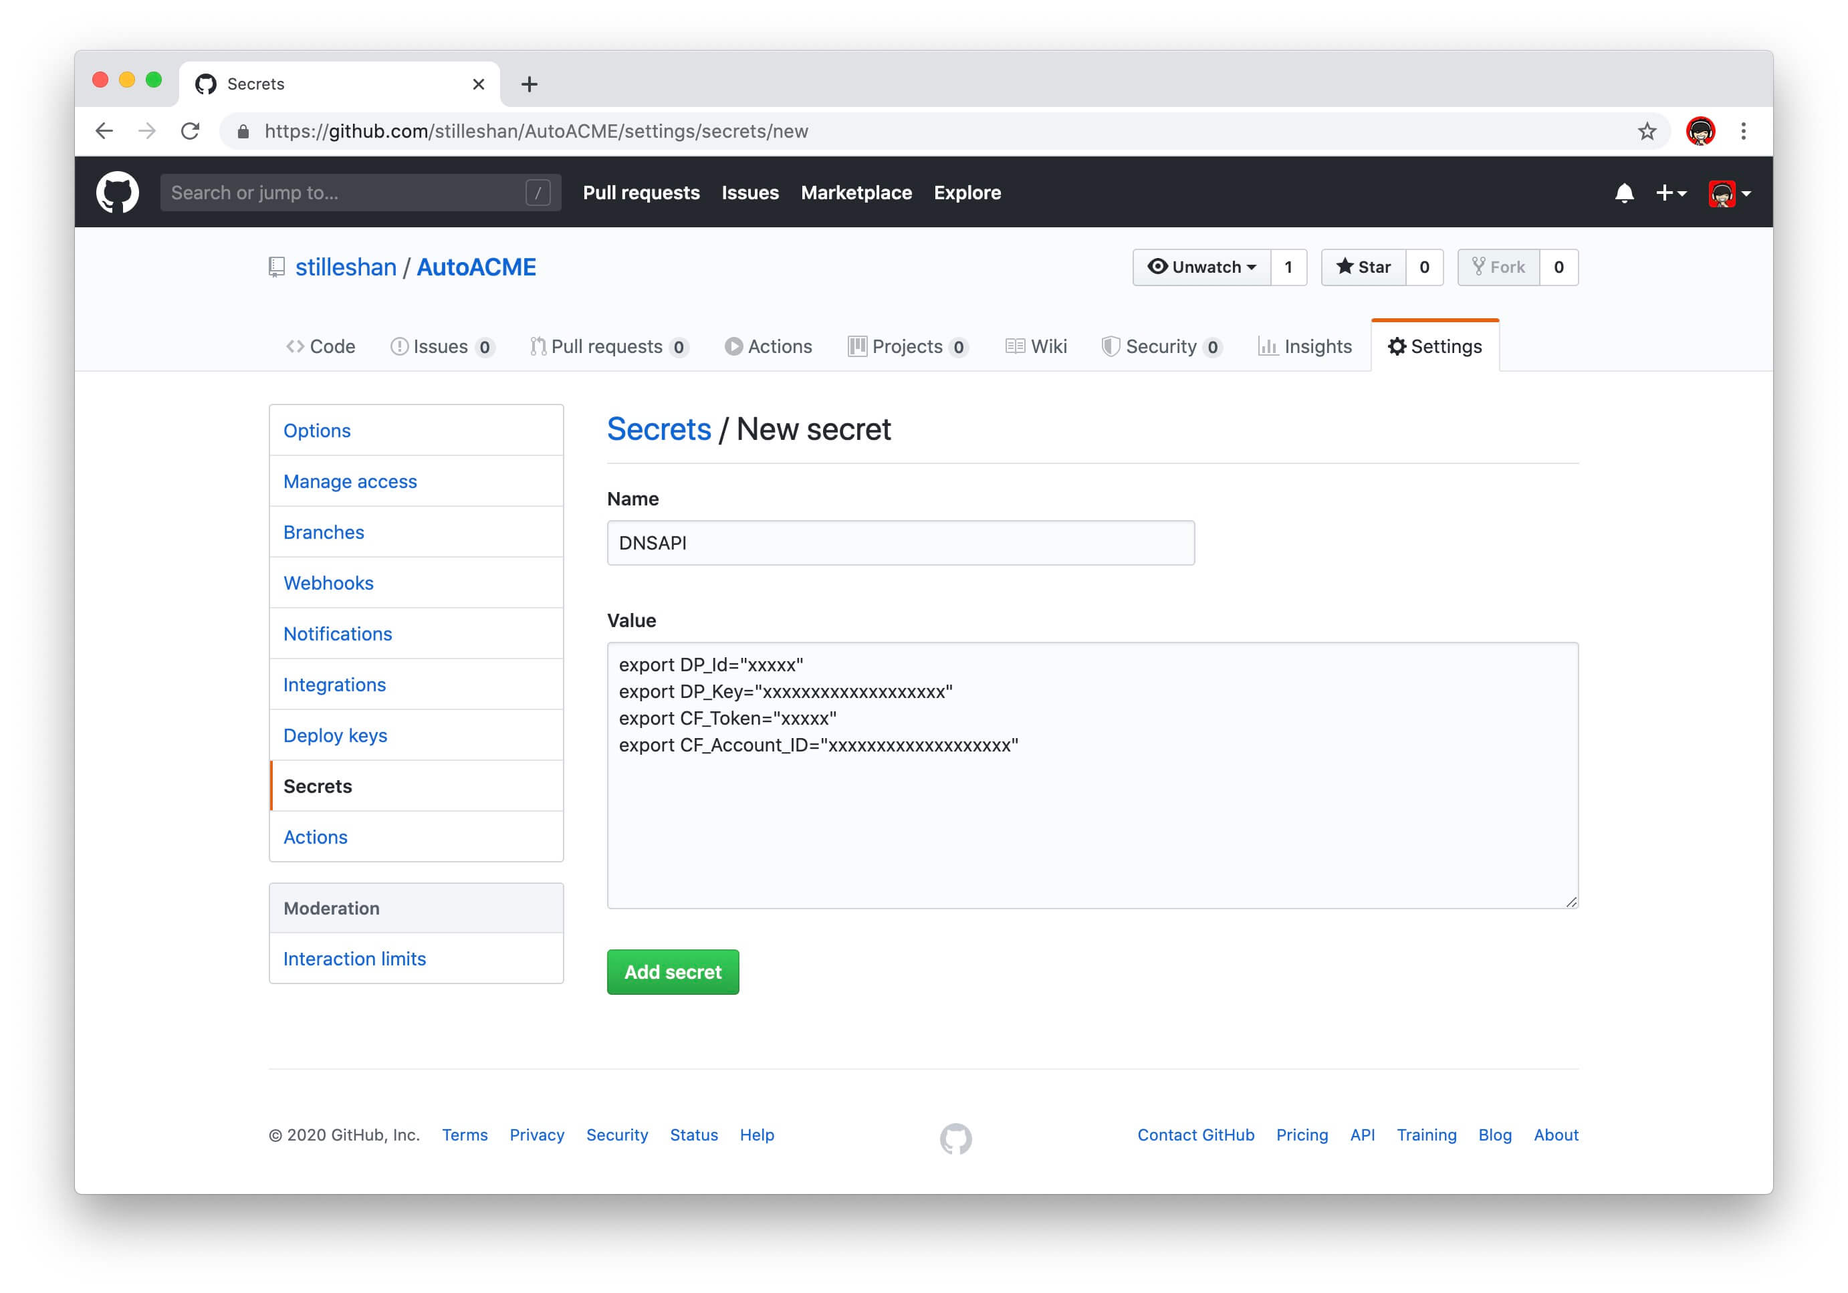Image resolution: width=1848 pixels, height=1293 pixels.
Task: Close the Secrets browser tab
Action: 478,84
